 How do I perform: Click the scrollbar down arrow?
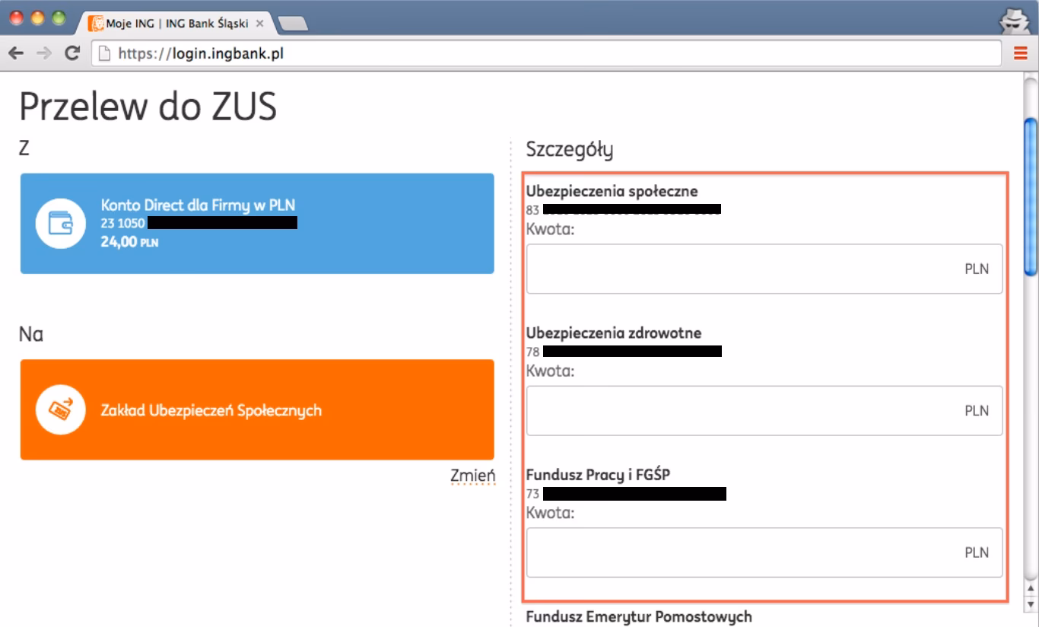(x=1031, y=599)
